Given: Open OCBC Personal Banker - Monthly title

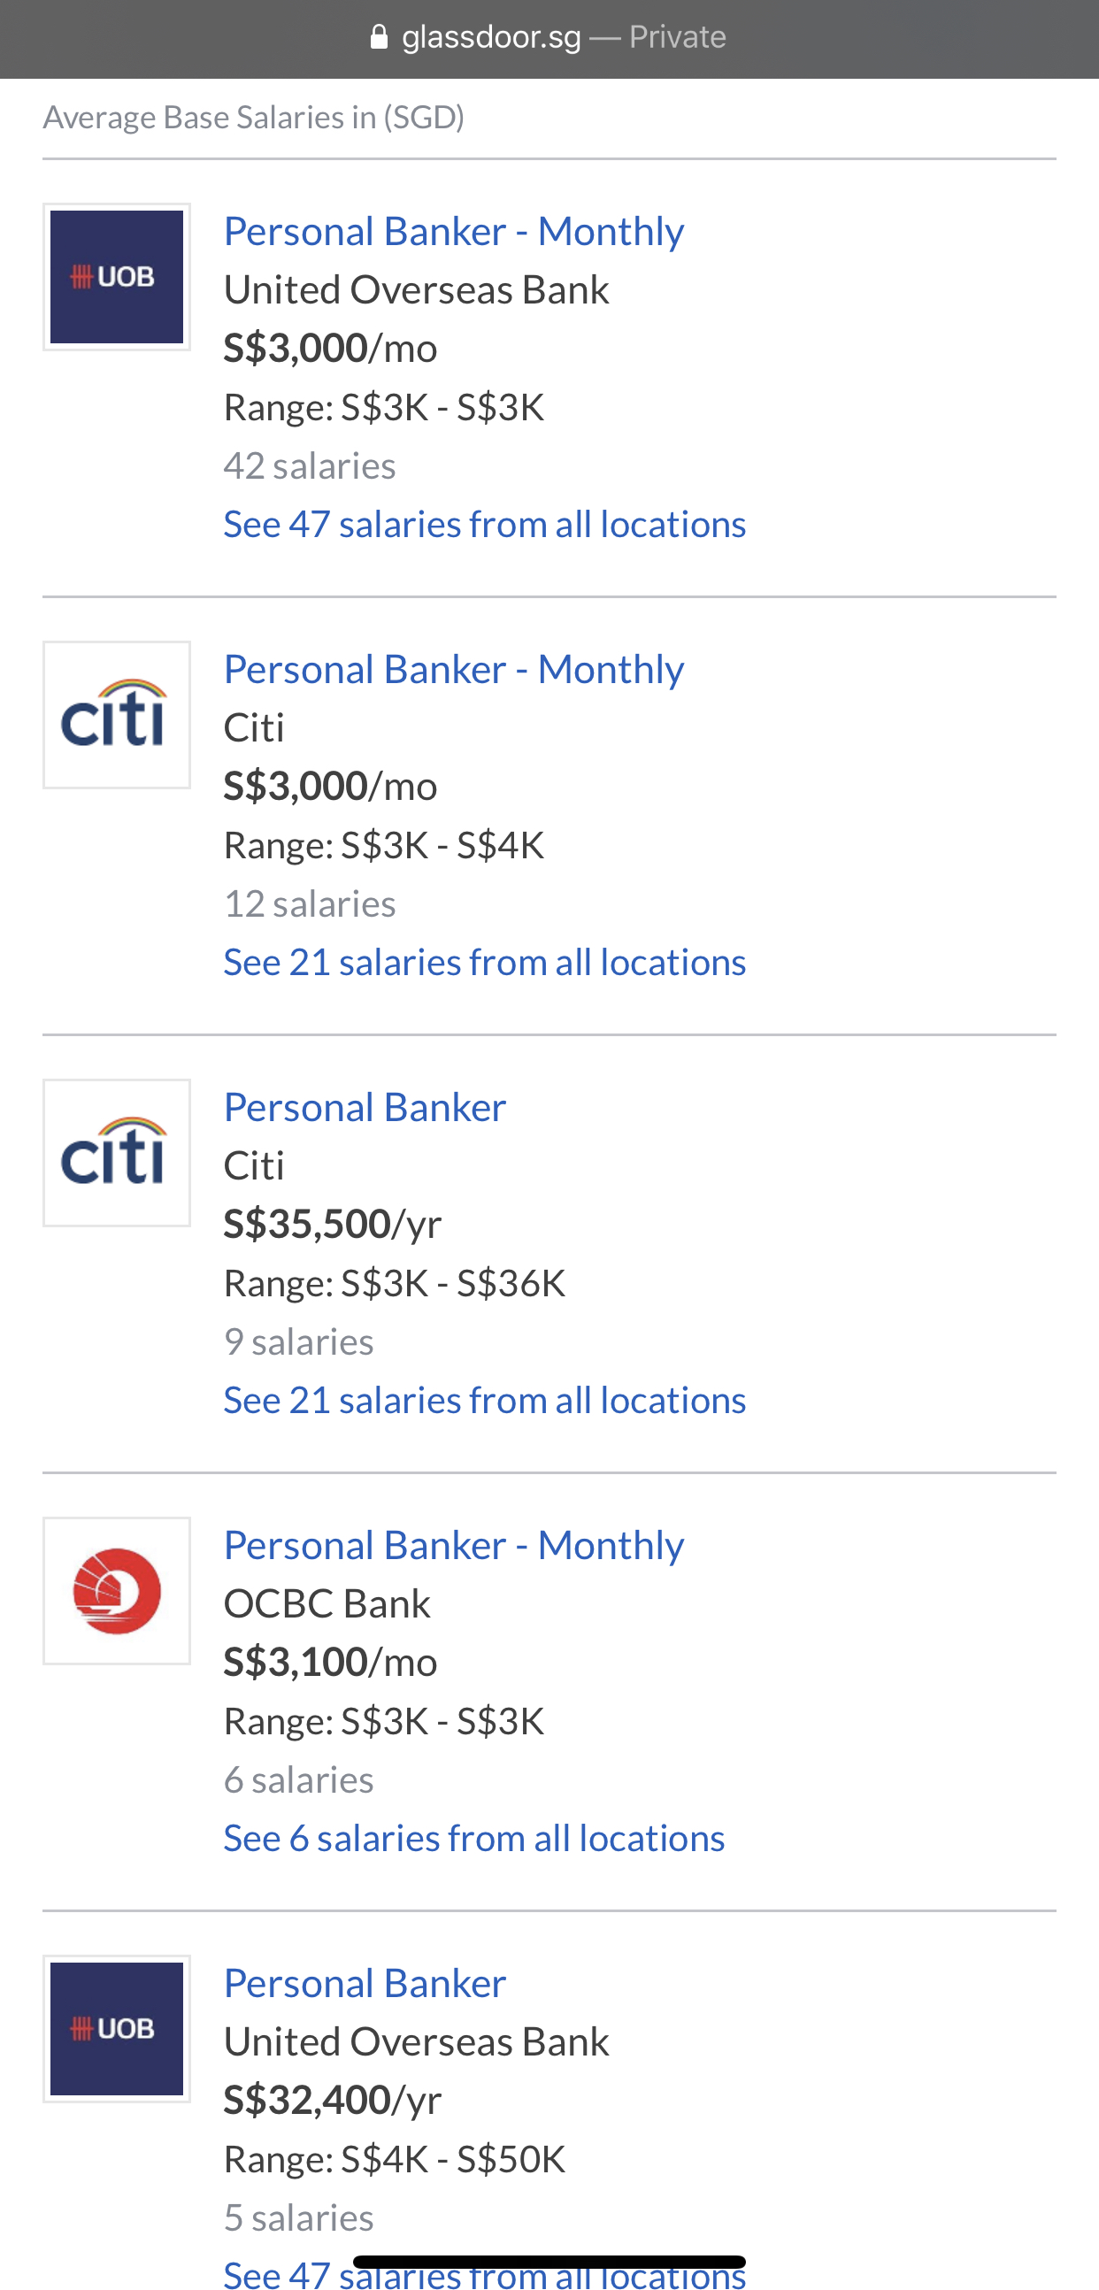Looking at the screenshot, I should [453, 1546].
